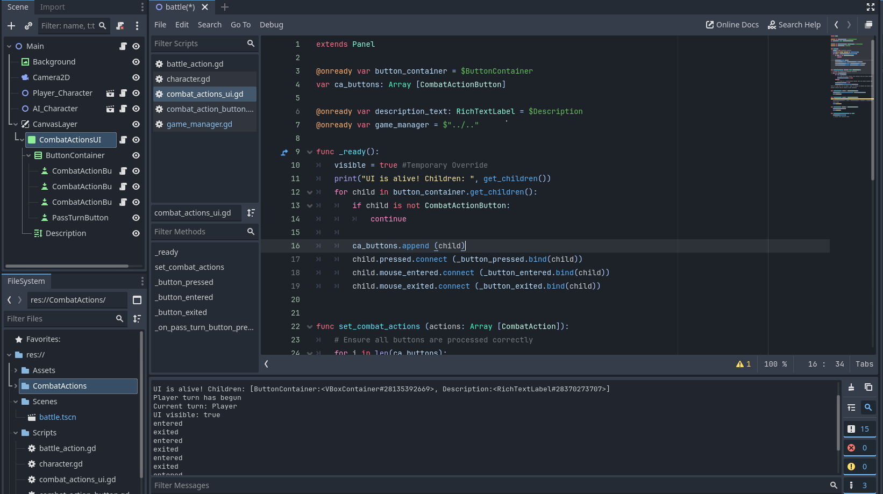The width and height of the screenshot is (883, 494).
Task: Copy output log with copy icon
Action: tap(868, 387)
